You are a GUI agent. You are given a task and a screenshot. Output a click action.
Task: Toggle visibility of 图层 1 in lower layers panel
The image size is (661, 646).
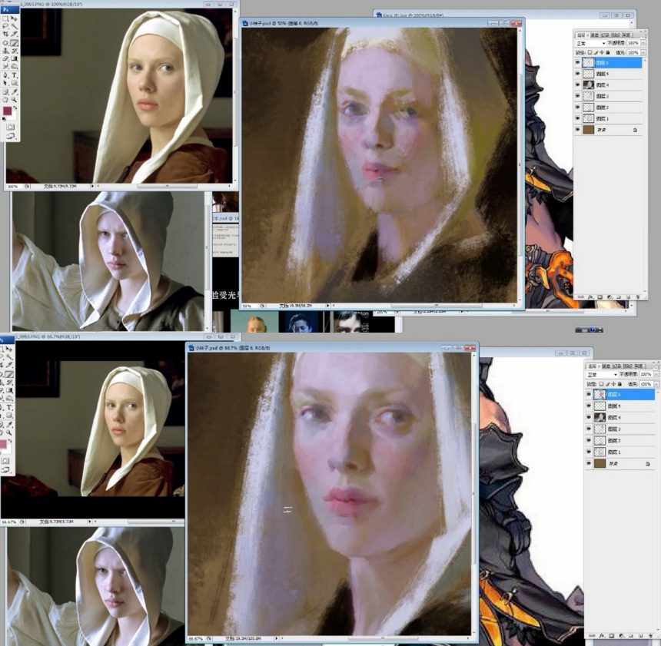point(589,452)
